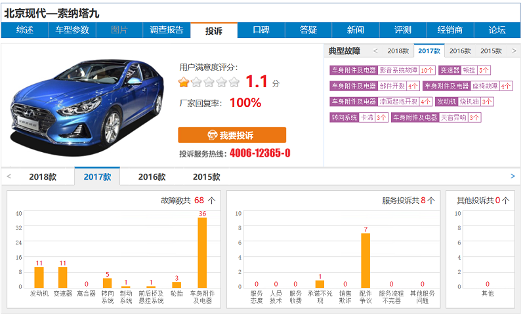
Task: Select 2017款 in 典型故障 panel
Action: coord(429,51)
